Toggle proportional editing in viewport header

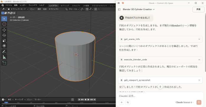click(96, 9)
